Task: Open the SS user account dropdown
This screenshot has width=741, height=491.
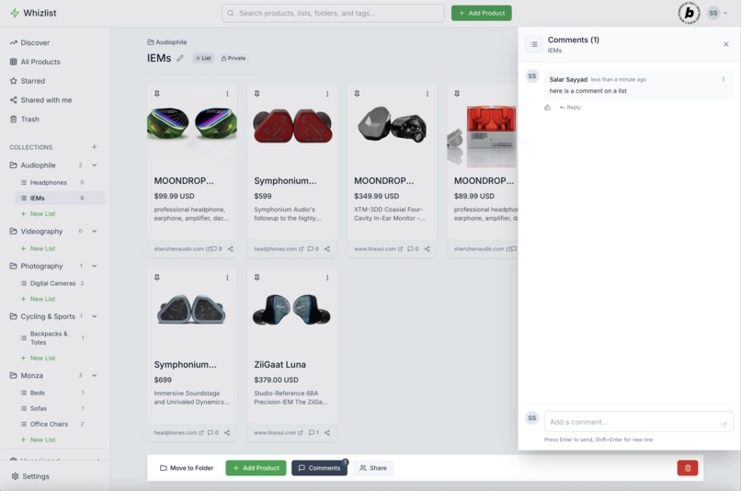Action: [x=717, y=13]
